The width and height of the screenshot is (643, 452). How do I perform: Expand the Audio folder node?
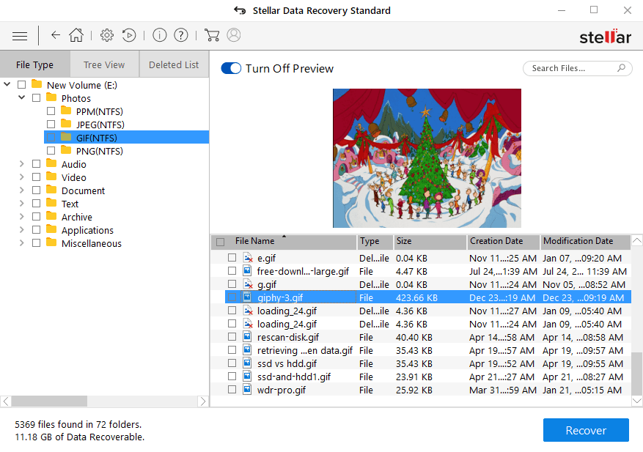[21, 164]
